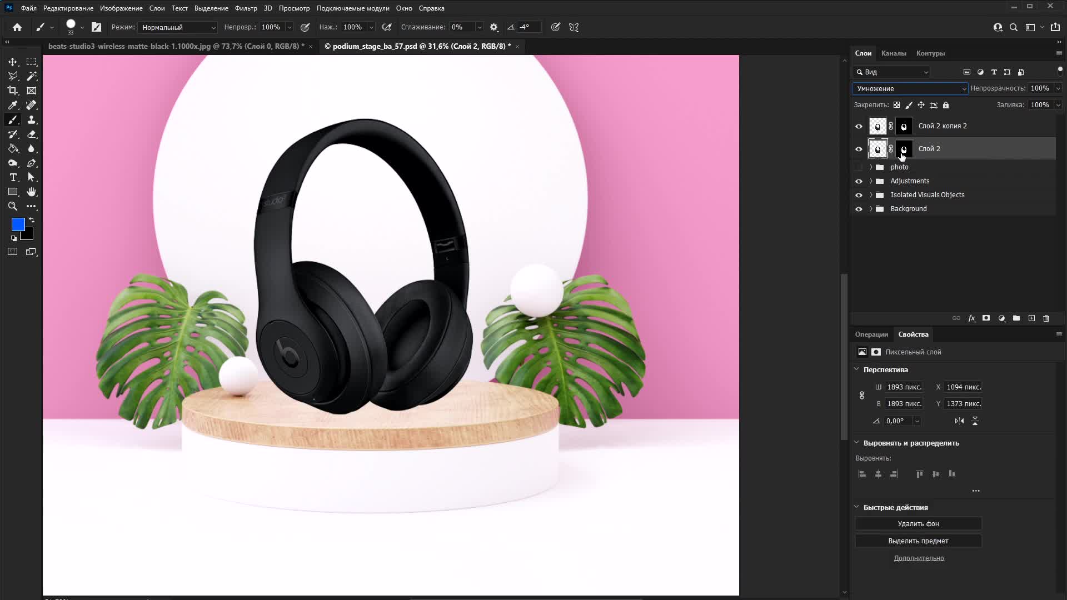The image size is (1067, 600).
Task: Click the delete layer trash icon
Action: (x=1046, y=318)
